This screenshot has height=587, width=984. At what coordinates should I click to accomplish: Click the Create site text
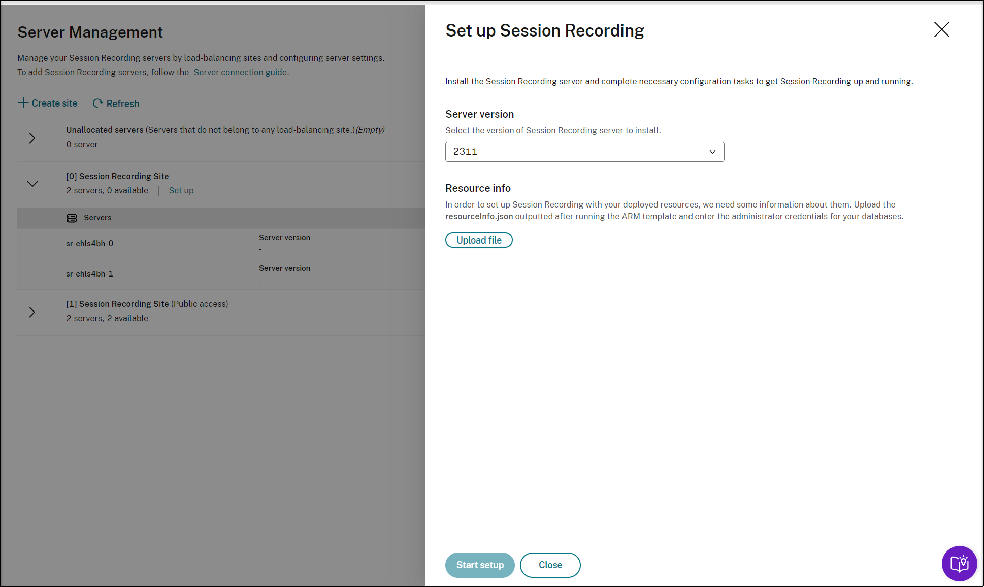pos(54,103)
